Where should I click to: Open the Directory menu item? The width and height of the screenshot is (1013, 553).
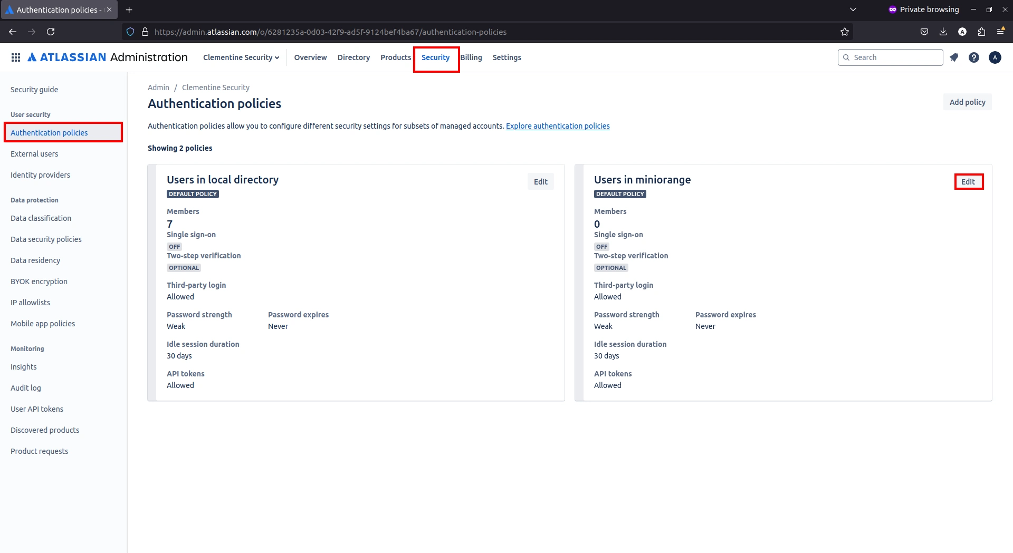(x=353, y=57)
